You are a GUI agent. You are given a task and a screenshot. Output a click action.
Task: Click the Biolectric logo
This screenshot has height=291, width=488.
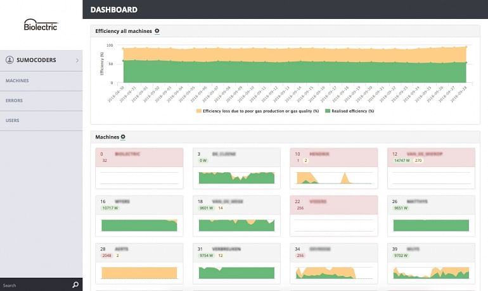tap(41, 25)
